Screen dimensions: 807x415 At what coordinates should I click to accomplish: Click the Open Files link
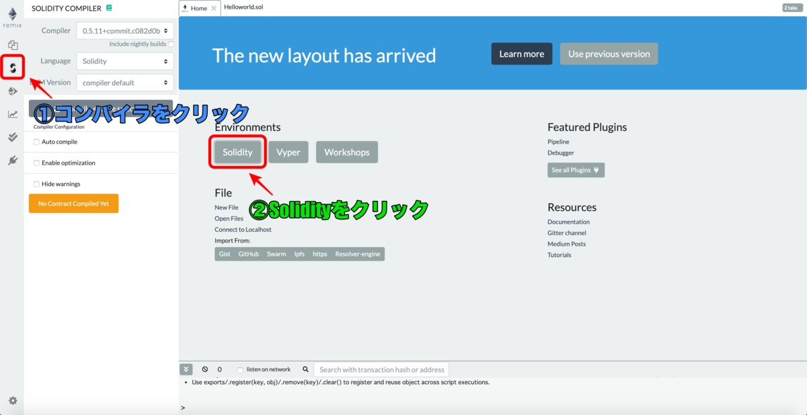pos(229,218)
